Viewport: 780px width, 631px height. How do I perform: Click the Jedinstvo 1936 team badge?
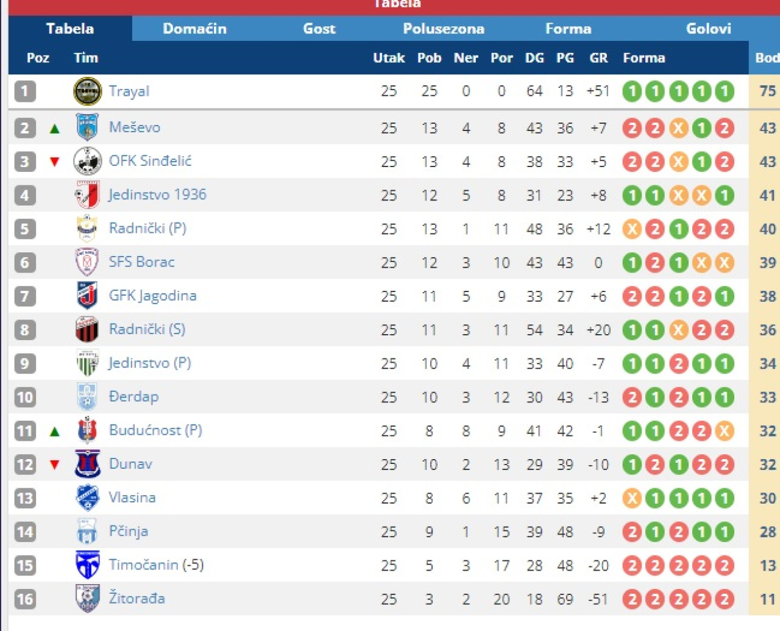point(87,195)
